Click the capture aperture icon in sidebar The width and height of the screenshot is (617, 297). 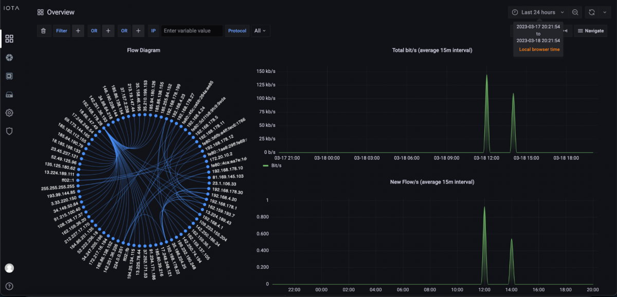9,57
